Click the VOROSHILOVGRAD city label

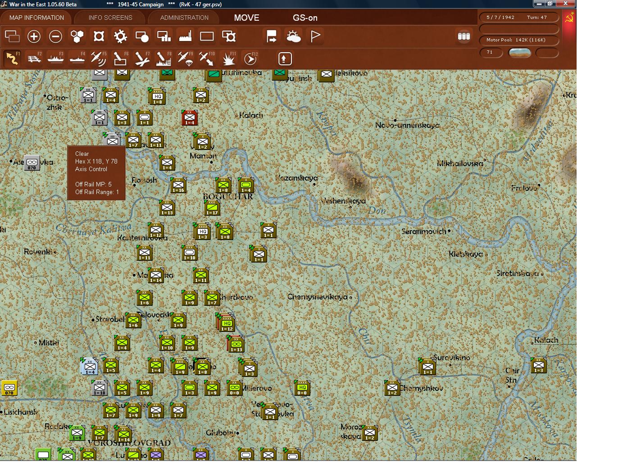tap(129, 443)
